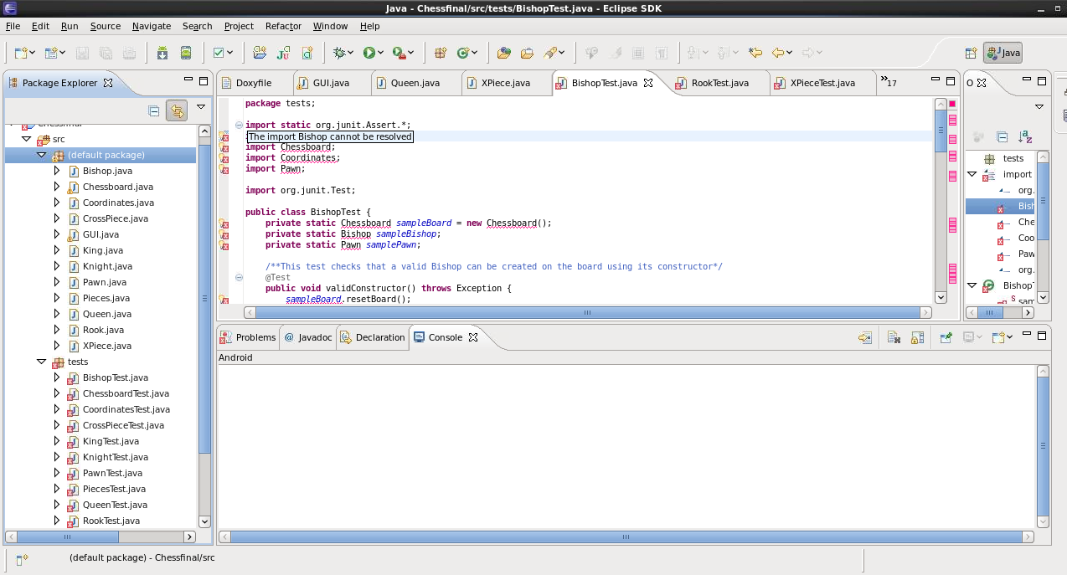Screen dimensions: 1067x575
Task: Open the Refactor menu
Action: 283,26
